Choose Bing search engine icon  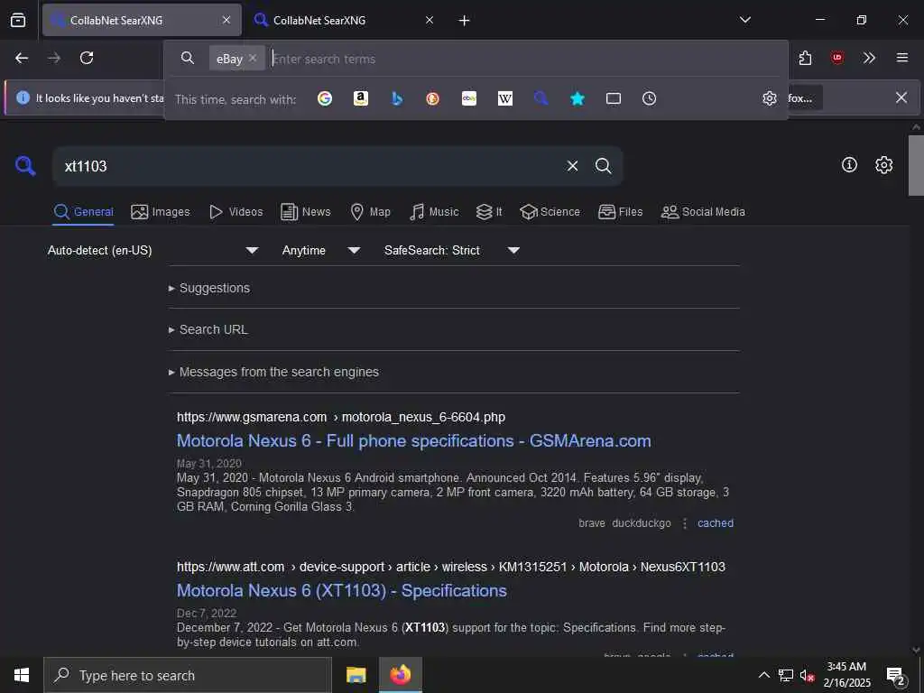click(397, 98)
